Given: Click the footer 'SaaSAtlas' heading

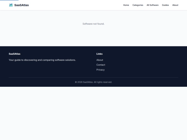Looking at the screenshot, I should click(15, 54).
